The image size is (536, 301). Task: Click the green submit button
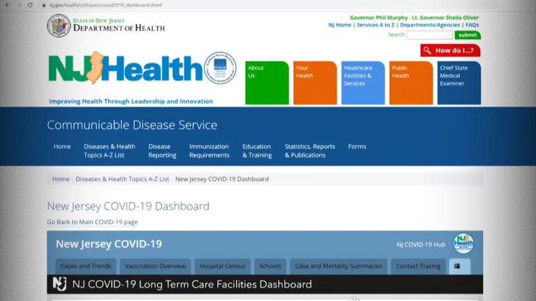click(x=468, y=35)
